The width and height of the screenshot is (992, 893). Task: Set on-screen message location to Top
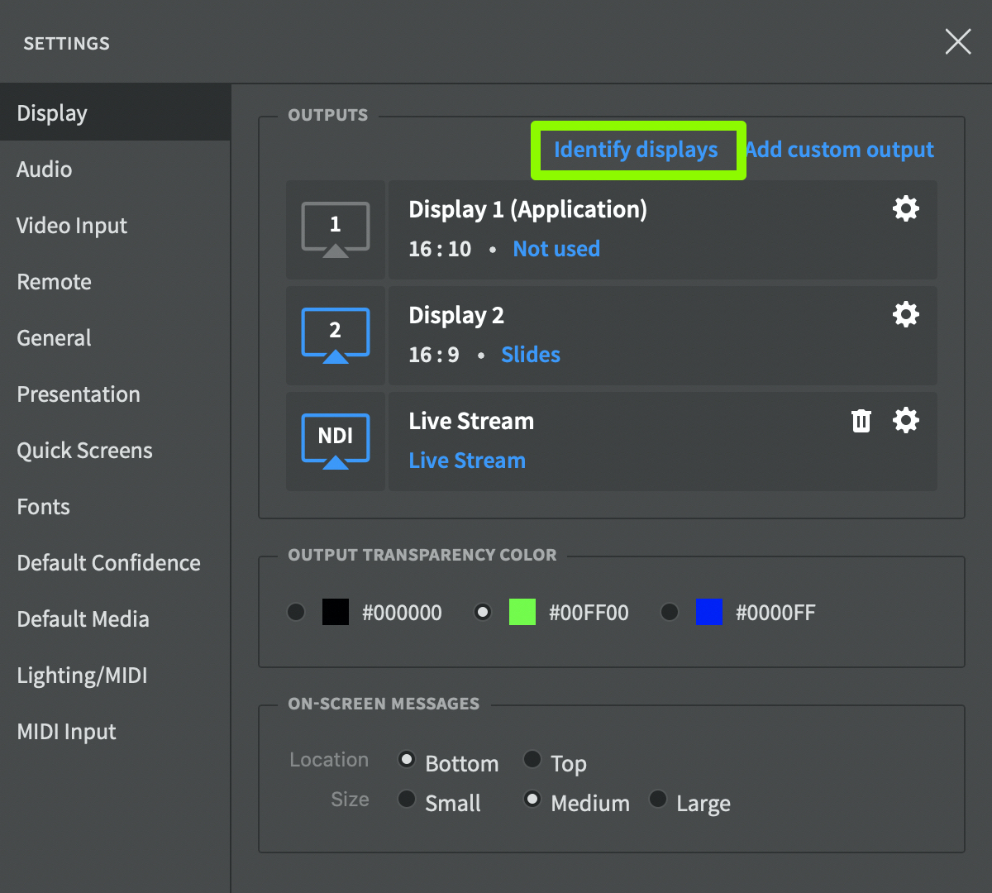(533, 759)
